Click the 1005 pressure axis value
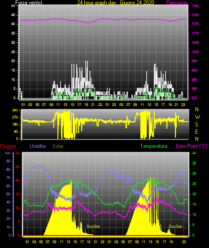The height and width of the screenshot is (248, 209). [195, 42]
